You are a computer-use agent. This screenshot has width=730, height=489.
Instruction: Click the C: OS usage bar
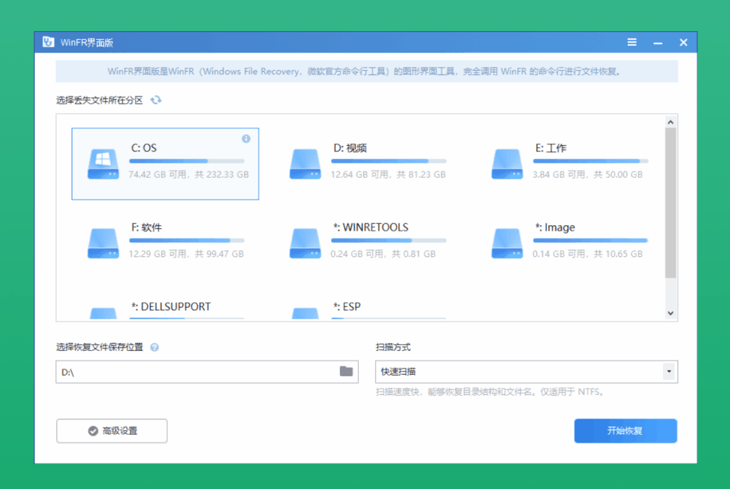[x=187, y=161]
